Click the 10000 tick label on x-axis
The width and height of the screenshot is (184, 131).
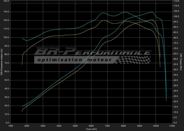(x=156, y=126)
